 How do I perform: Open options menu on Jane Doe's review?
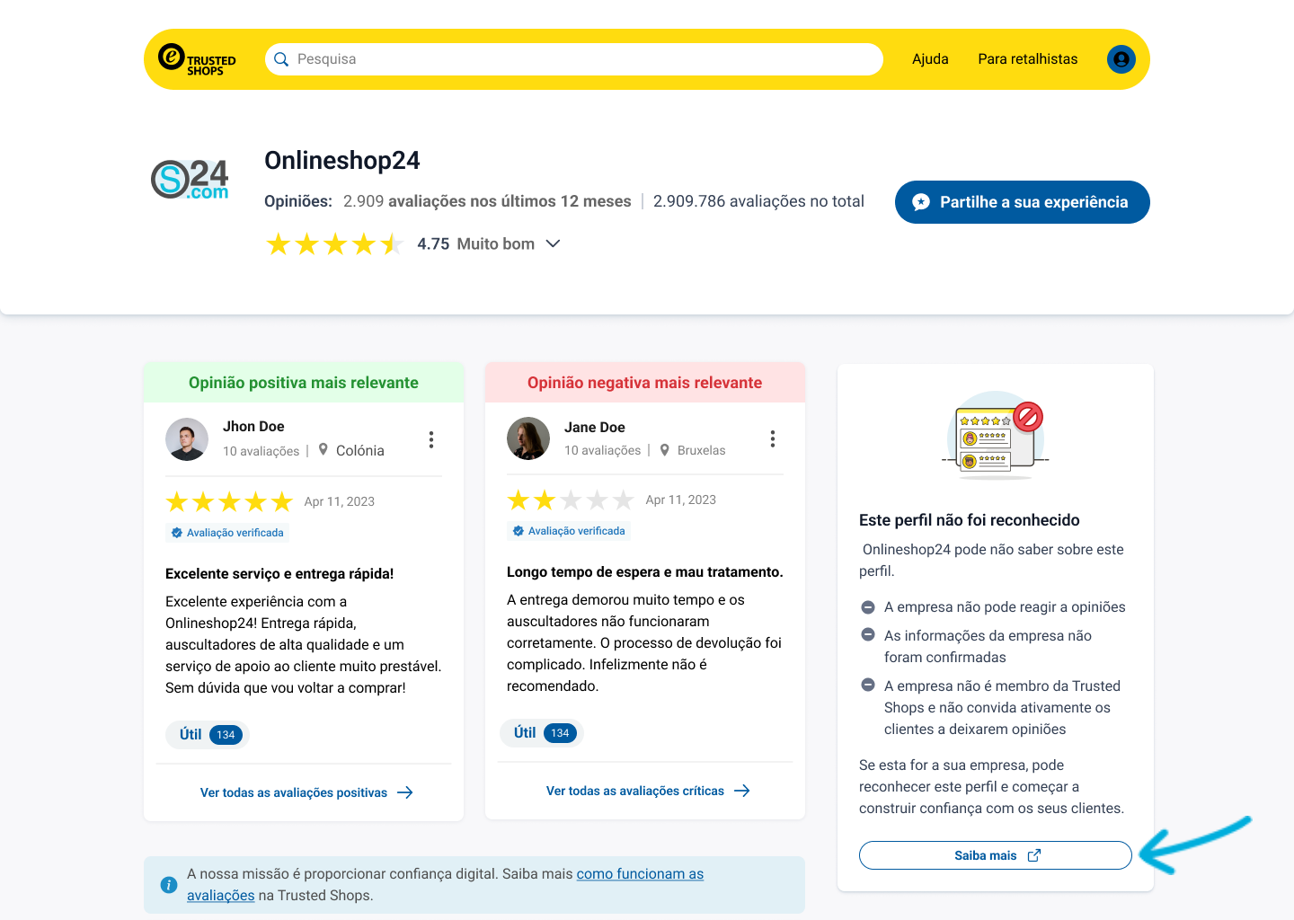pyautogui.click(x=773, y=438)
